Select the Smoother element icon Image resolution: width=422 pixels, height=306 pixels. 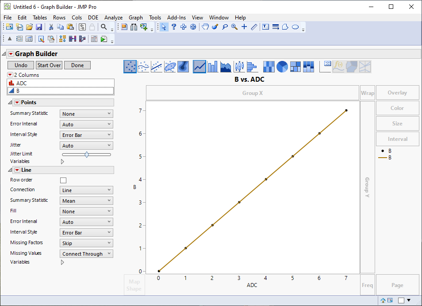(143, 66)
